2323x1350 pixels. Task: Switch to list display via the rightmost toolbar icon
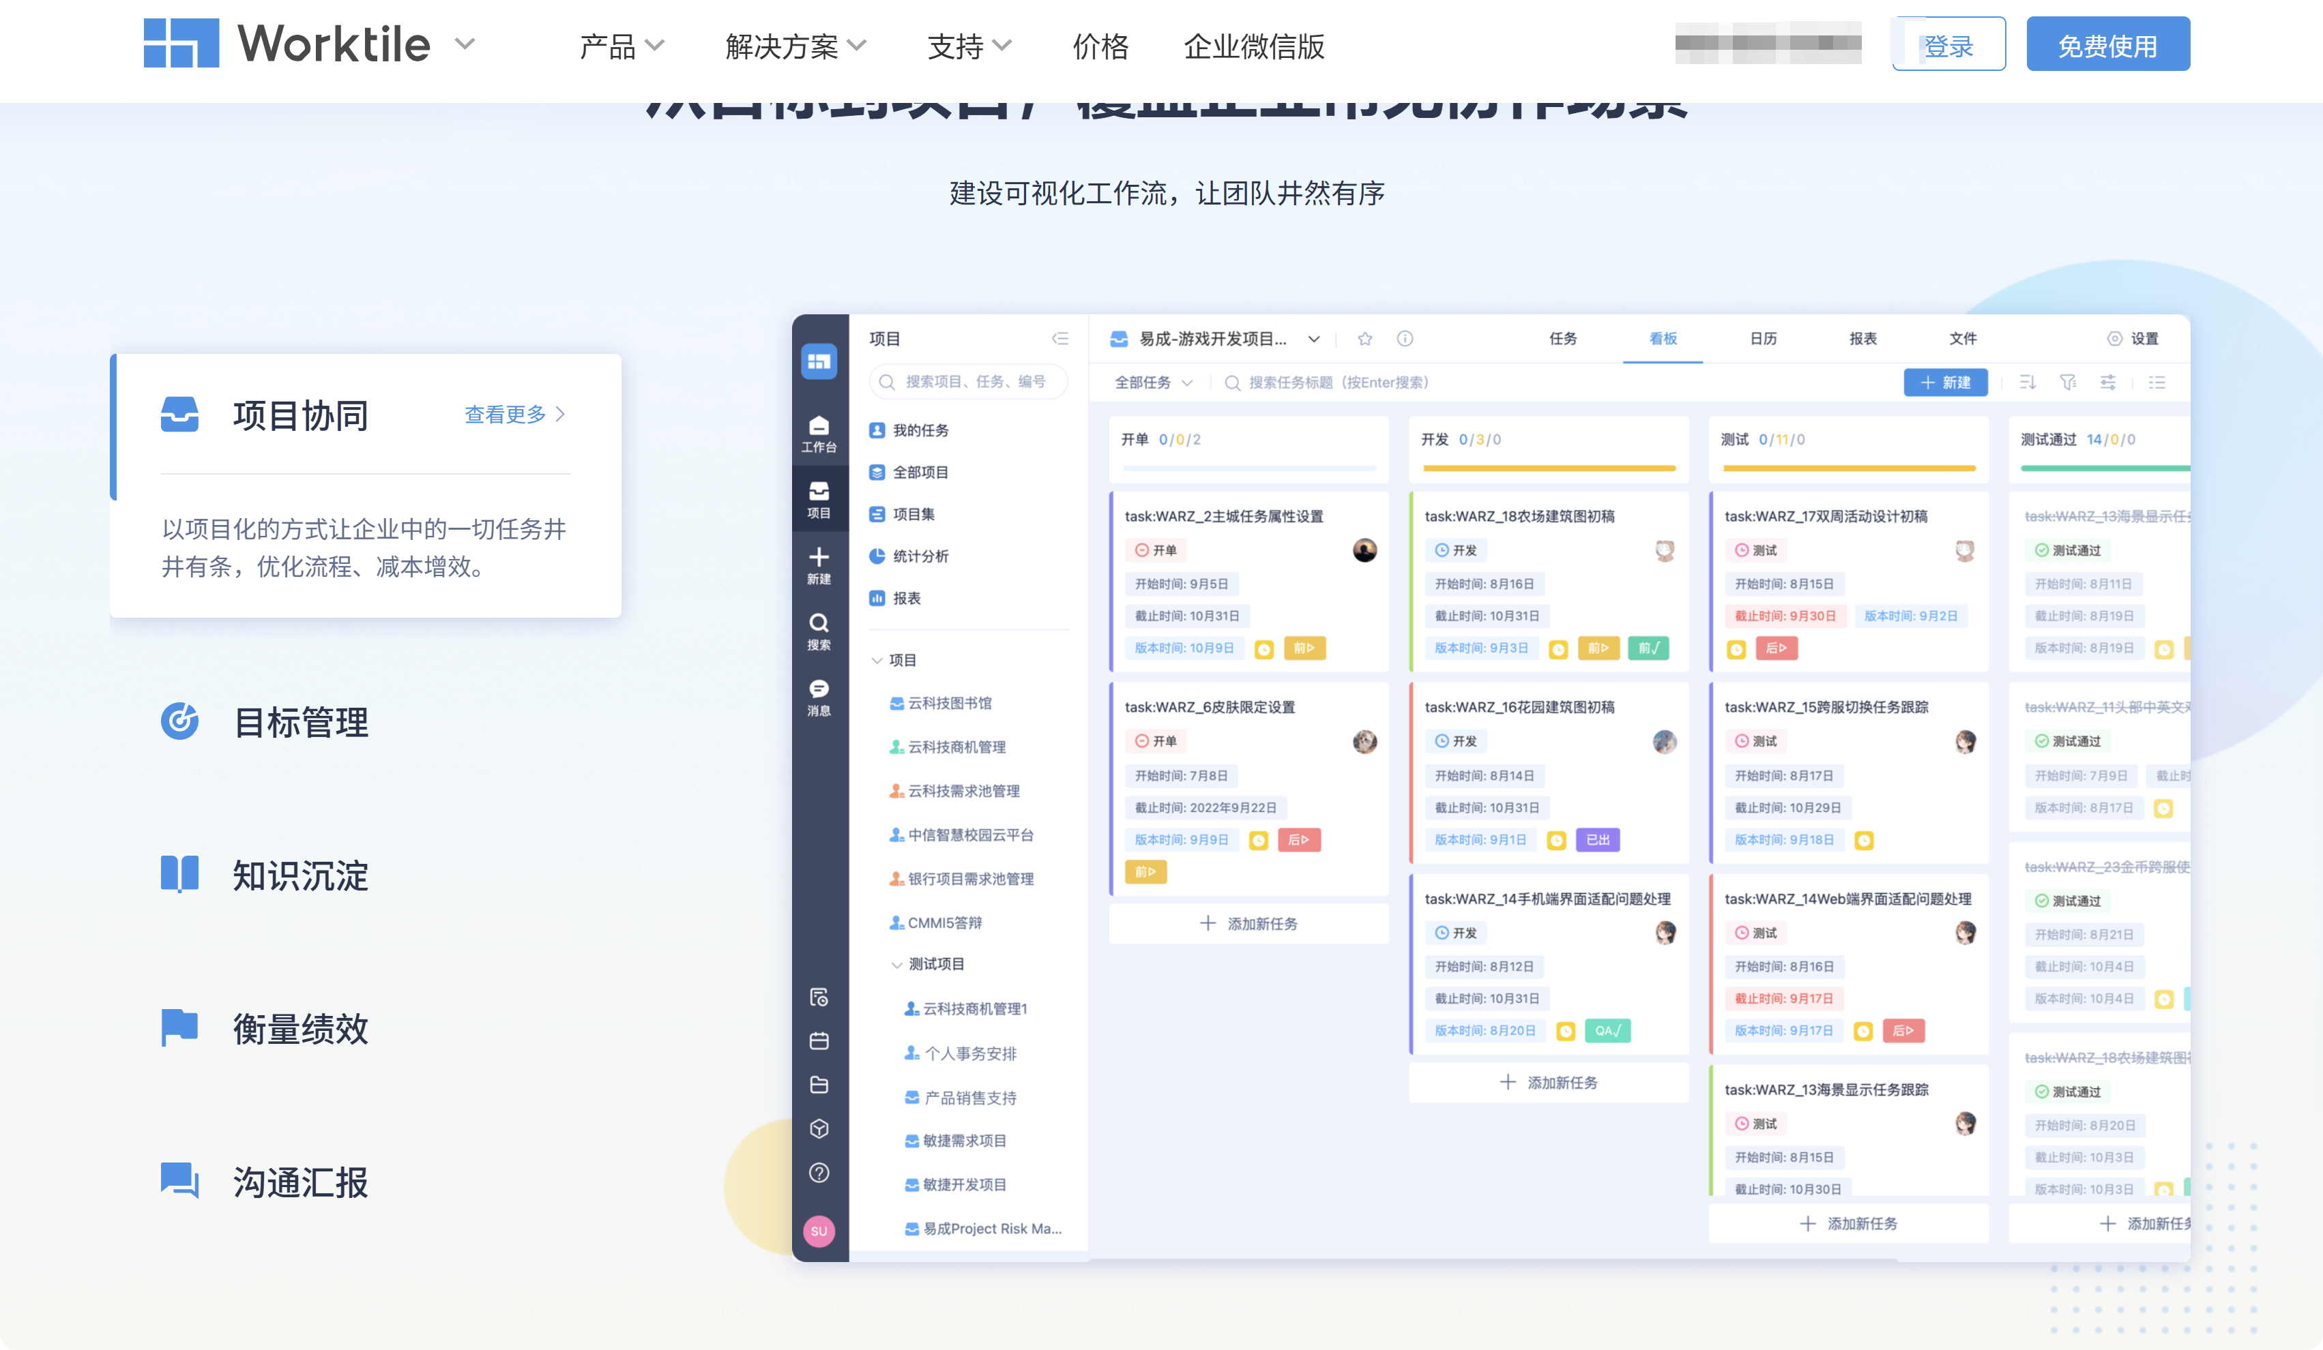[x=2157, y=382]
